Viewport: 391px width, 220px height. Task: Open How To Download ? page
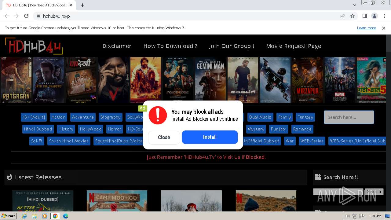tap(170, 46)
